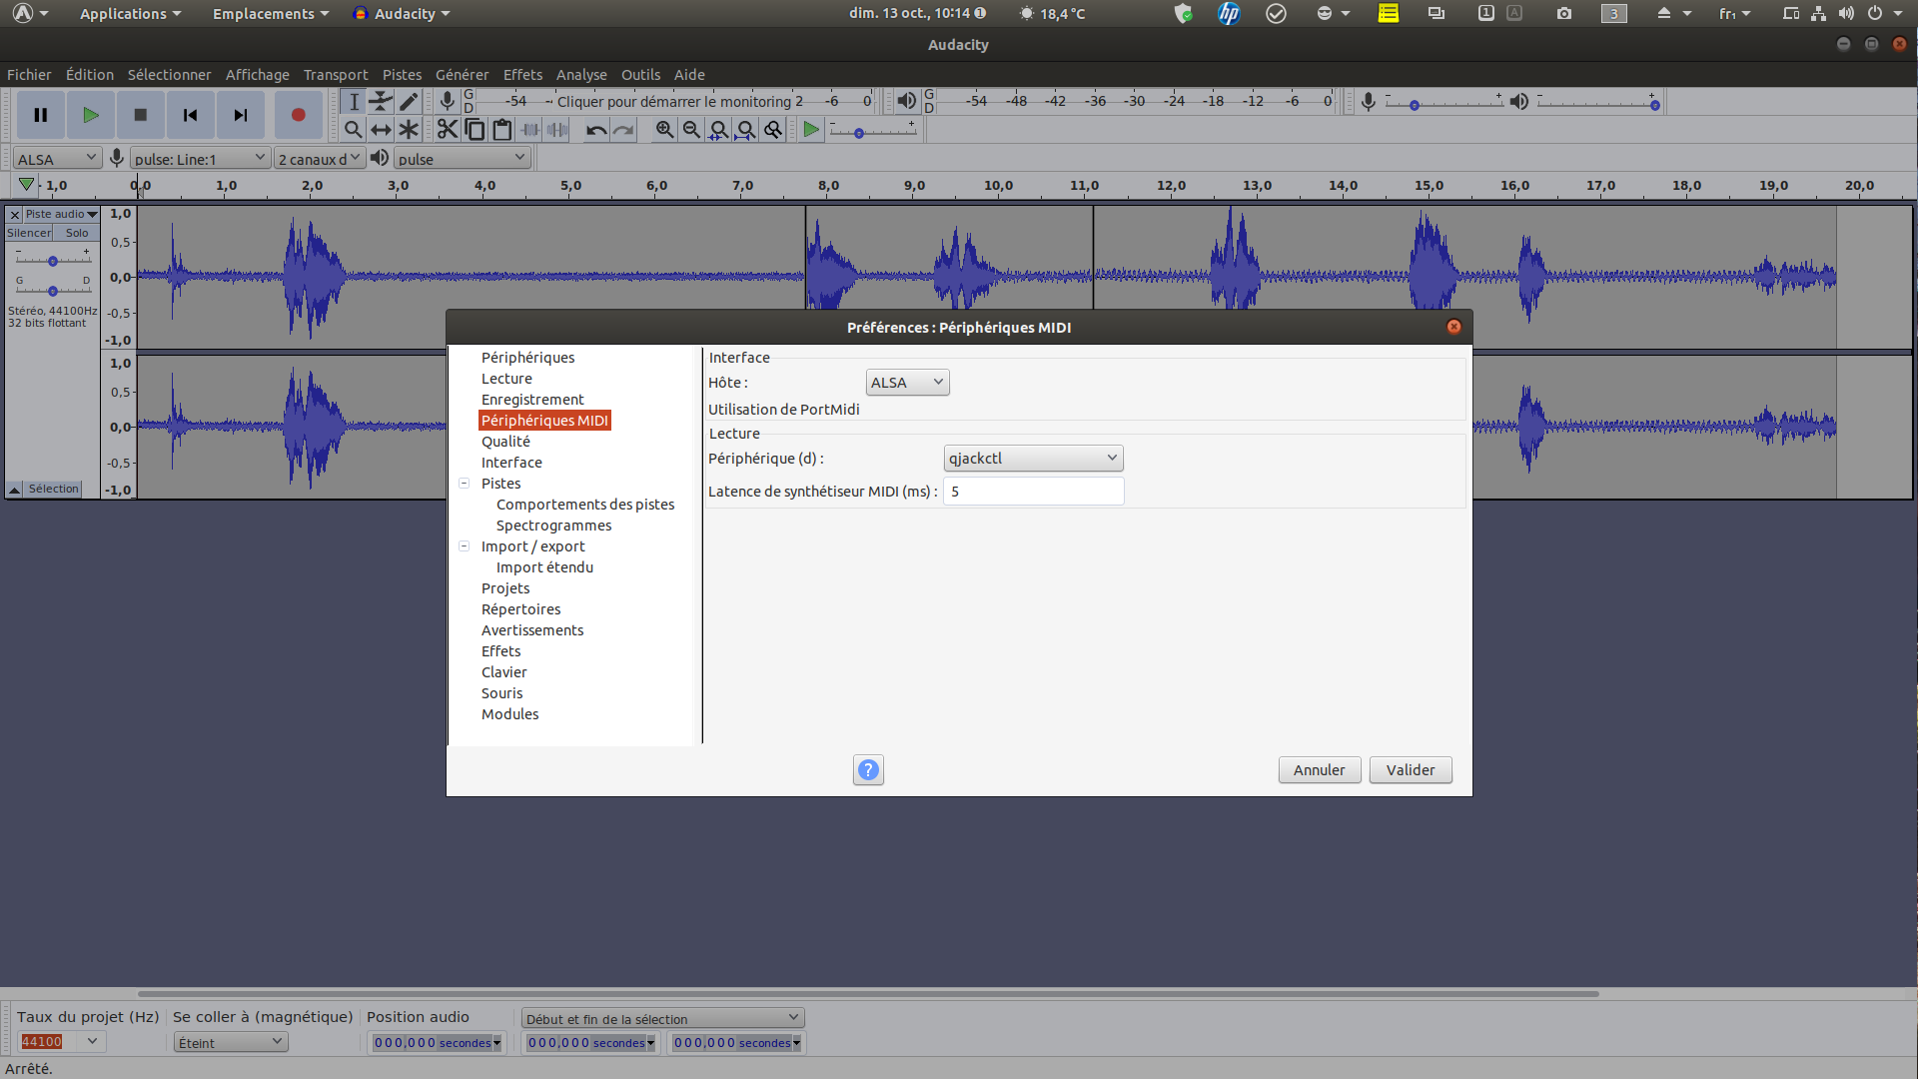Click the Record button
This screenshot has width=1918, height=1079.
click(298, 115)
